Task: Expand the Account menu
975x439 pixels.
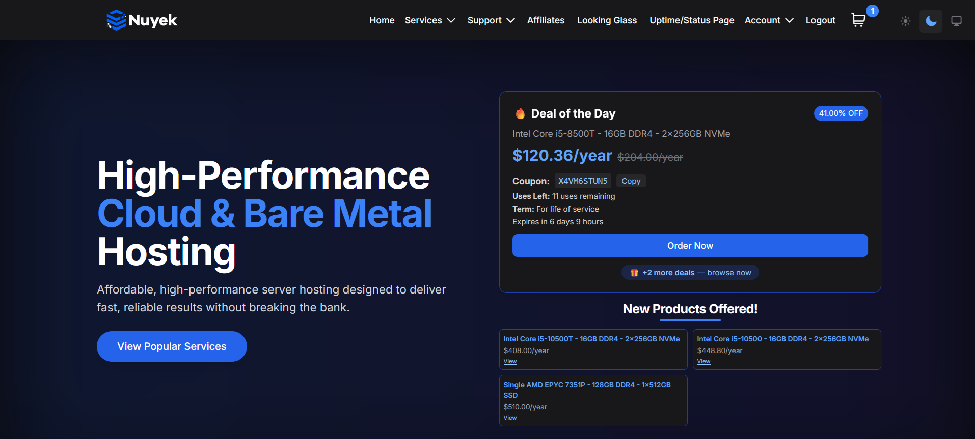Action: coord(769,20)
